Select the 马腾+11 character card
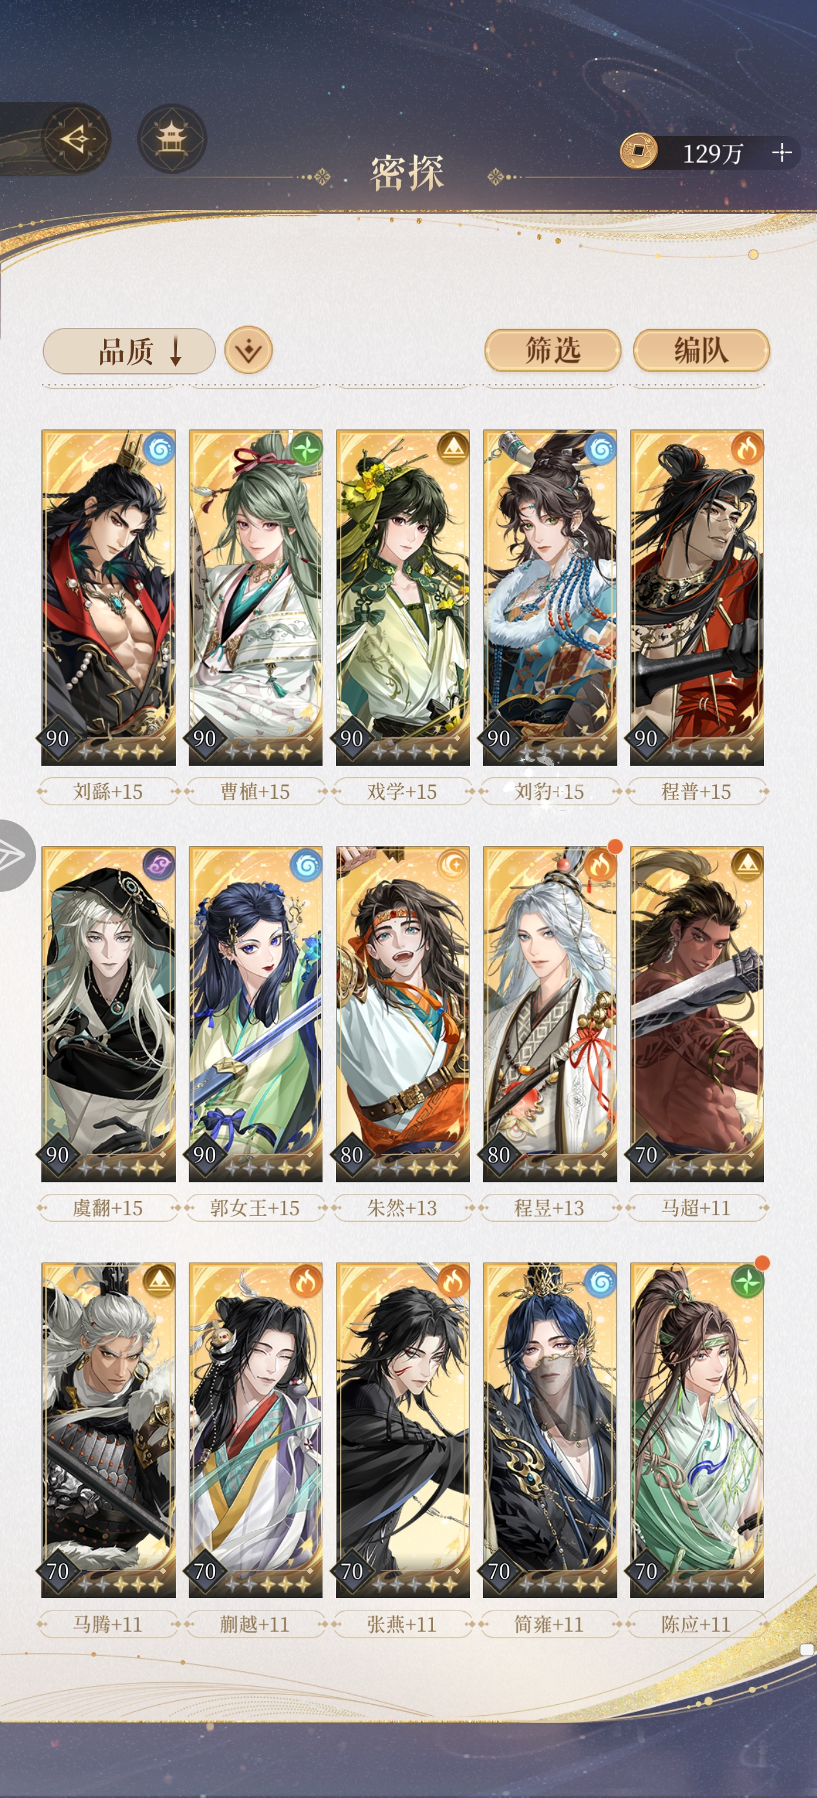This screenshot has width=817, height=1798. pos(108,1430)
